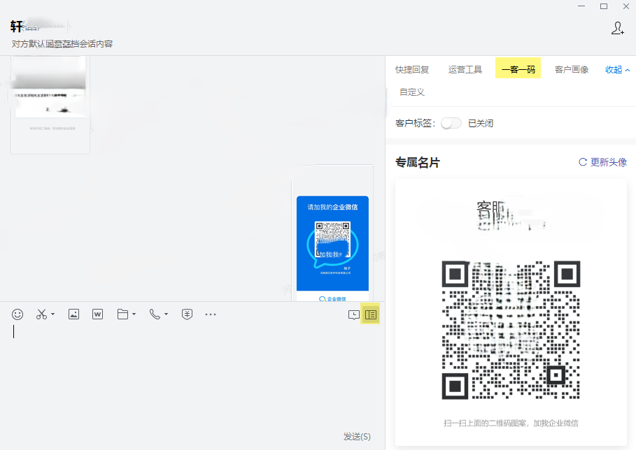Collapse the tabs with 收起

pyautogui.click(x=617, y=70)
